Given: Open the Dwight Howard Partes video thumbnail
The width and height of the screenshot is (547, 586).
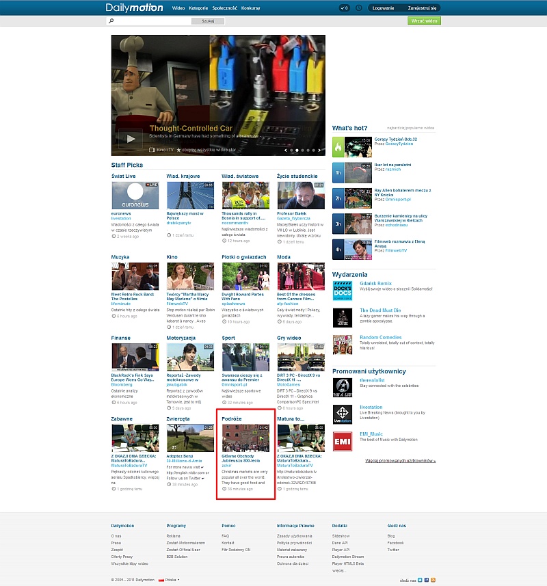Looking at the screenshot, I should coord(245,276).
